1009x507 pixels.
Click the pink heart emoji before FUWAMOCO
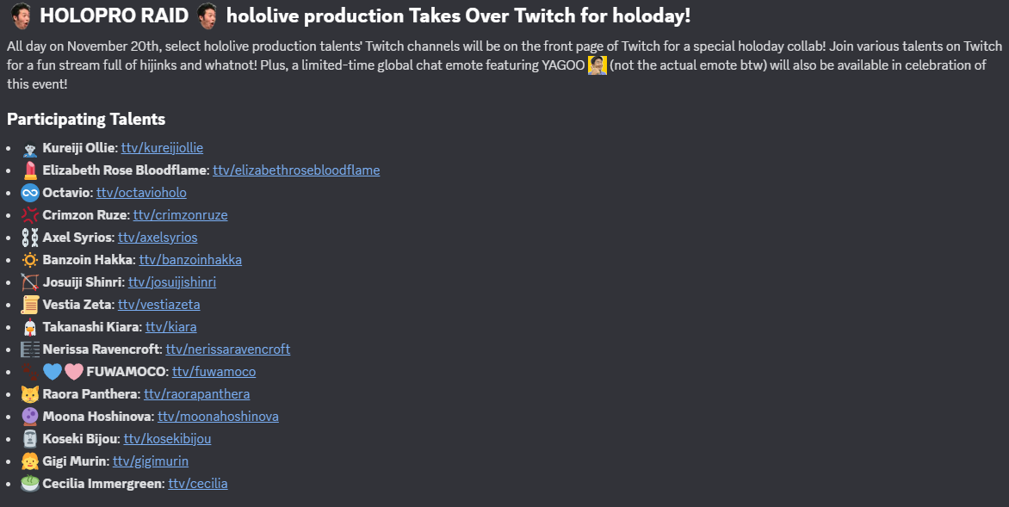[x=73, y=372]
